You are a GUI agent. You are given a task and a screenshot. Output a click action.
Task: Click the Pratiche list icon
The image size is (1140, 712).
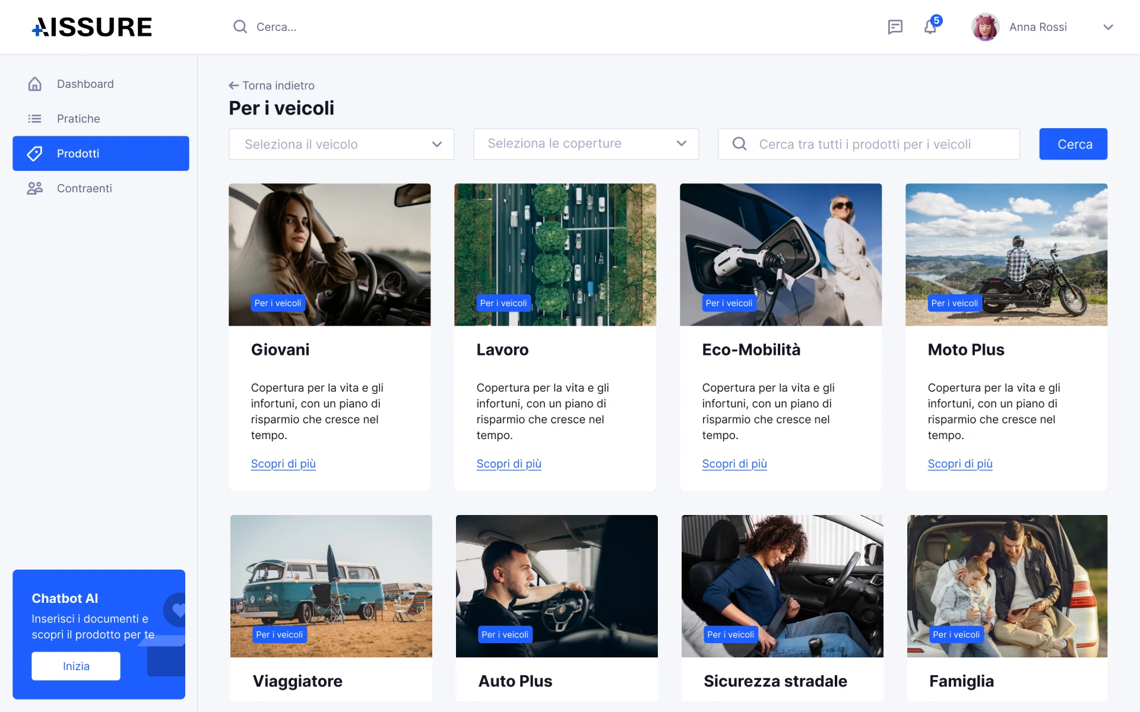point(35,119)
